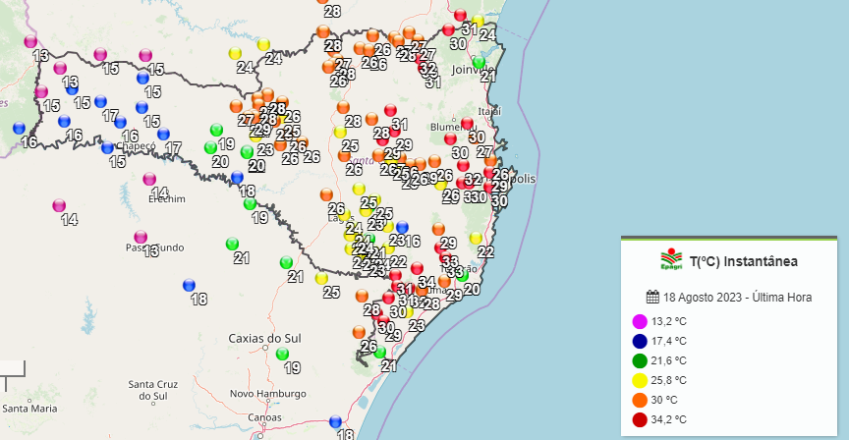
Task: Select the red 34,2 °C legend swatch
Action: tap(640, 419)
